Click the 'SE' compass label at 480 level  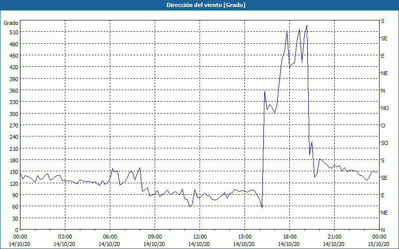tap(384, 38)
